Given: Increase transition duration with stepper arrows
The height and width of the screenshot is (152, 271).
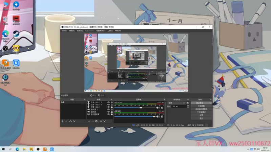Looking at the screenshot, I should click(x=188, y=106).
